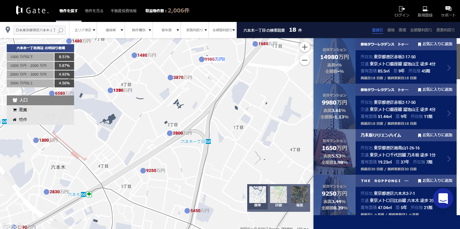
Task: Open the floating chat bubble widget
Action: [x=443, y=198]
